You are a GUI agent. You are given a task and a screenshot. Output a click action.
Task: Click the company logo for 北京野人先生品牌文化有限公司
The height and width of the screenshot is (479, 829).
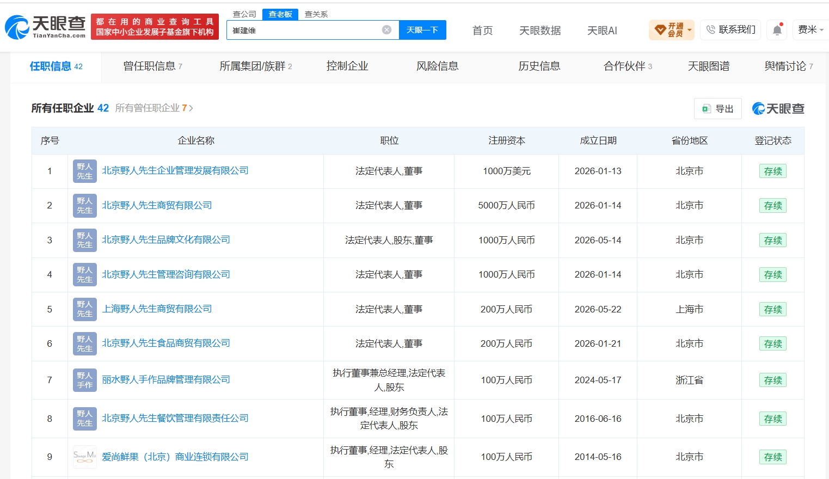click(x=85, y=240)
